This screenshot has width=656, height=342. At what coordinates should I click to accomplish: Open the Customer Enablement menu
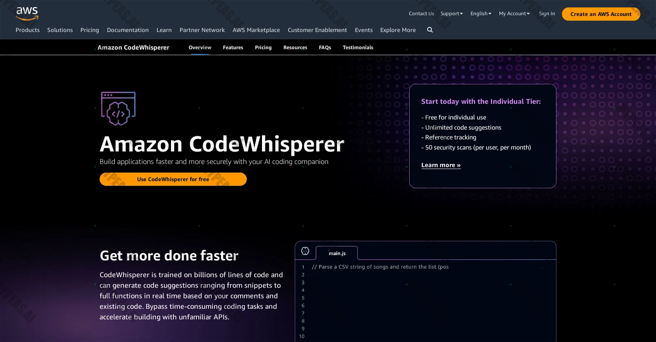click(317, 30)
